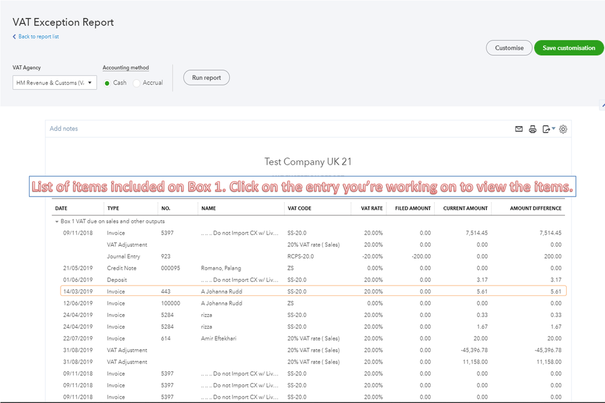Open invoice 100000 for A Johanna Rudd
605x403 pixels.
tap(313, 303)
